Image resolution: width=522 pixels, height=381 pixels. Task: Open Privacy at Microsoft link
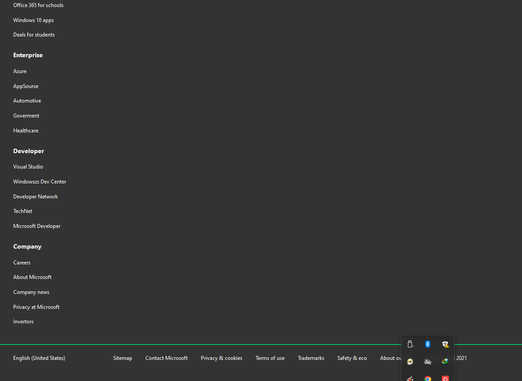click(36, 307)
